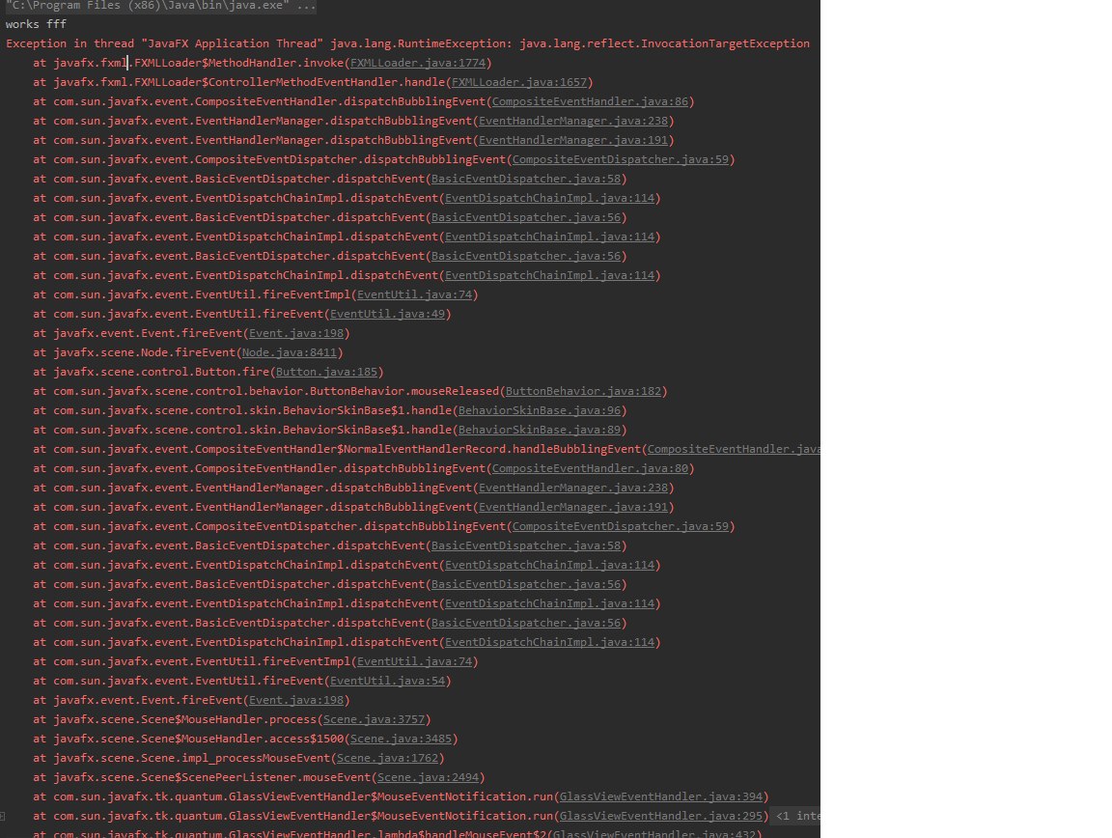The width and height of the screenshot is (1112, 838).
Task: Click the 'javafx.scene.control.Button.fire' stack frame text
Action: [161, 372]
